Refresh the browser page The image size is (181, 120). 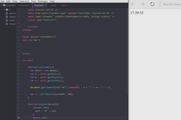(152, 4)
